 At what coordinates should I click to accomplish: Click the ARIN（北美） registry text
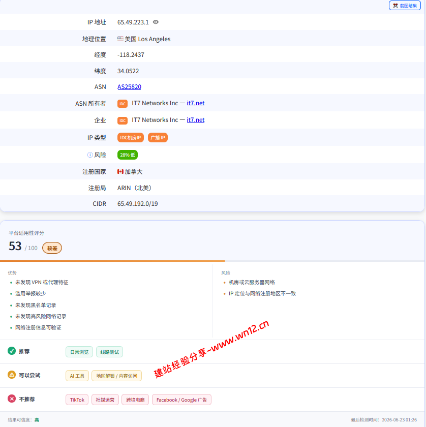[x=135, y=188]
